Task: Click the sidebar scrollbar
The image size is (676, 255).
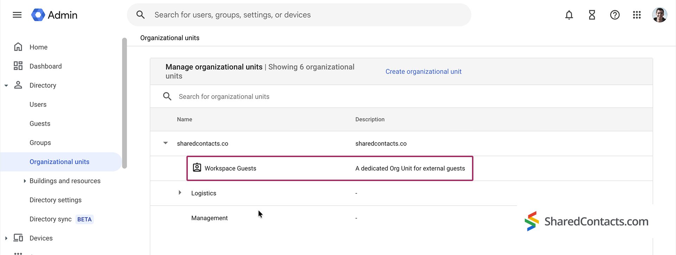Action: point(124,103)
